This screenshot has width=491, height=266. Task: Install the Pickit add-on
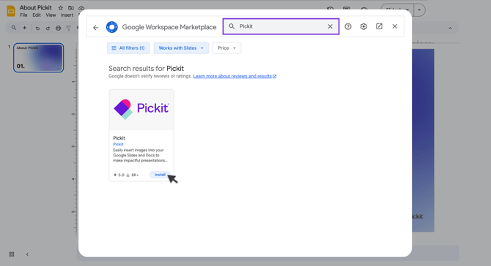click(160, 175)
